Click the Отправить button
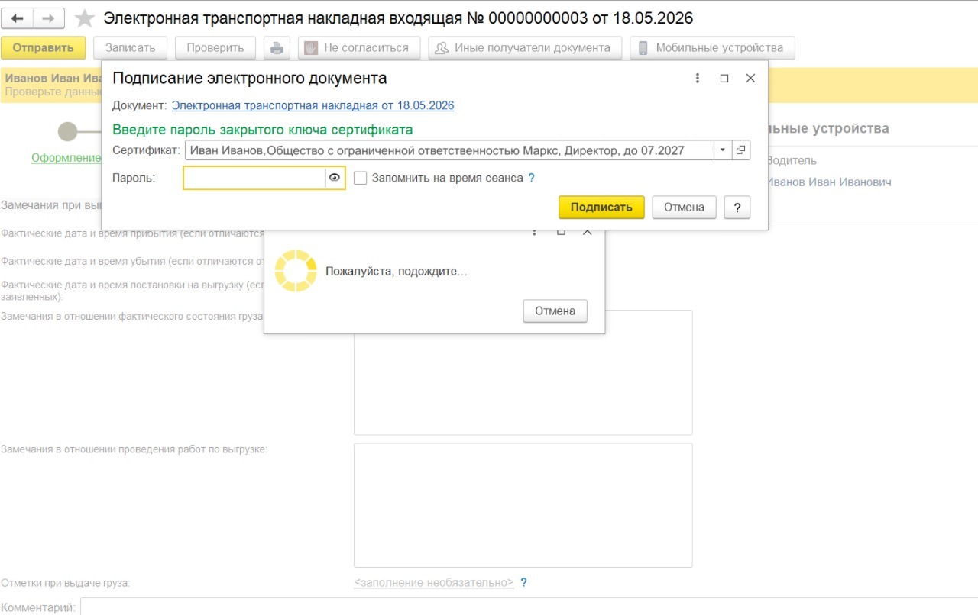The height and width of the screenshot is (615, 978). tap(43, 47)
